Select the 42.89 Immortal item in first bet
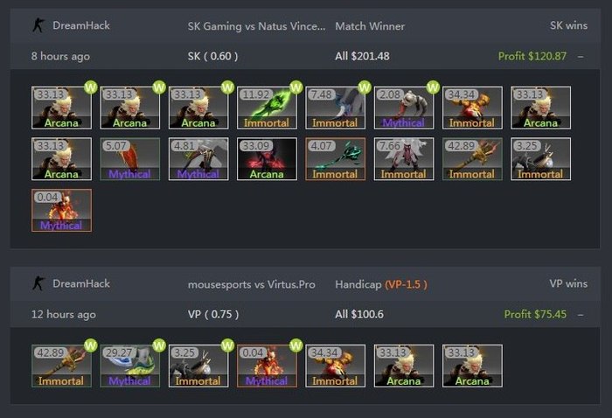 (472, 159)
